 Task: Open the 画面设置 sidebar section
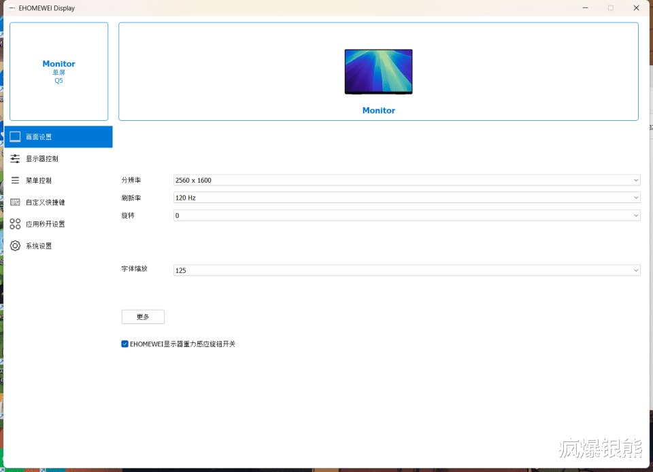click(x=58, y=137)
